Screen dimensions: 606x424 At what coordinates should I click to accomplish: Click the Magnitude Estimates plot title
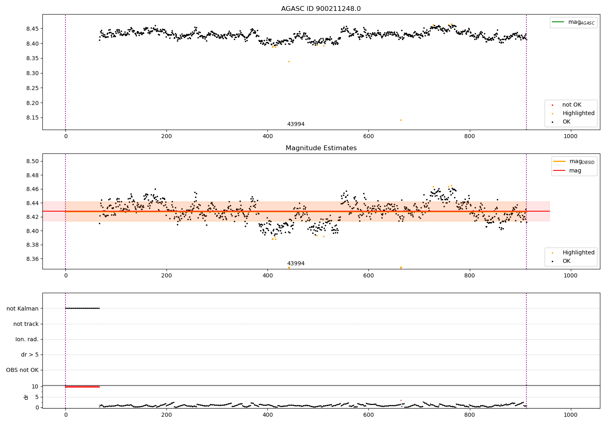(x=321, y=148)
